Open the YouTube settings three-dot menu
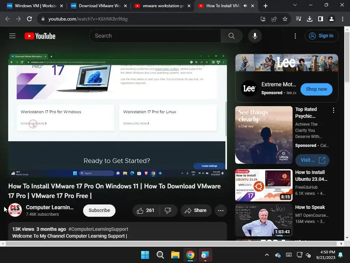Viewport: 350px width, 263px height. tap(295, 36)
